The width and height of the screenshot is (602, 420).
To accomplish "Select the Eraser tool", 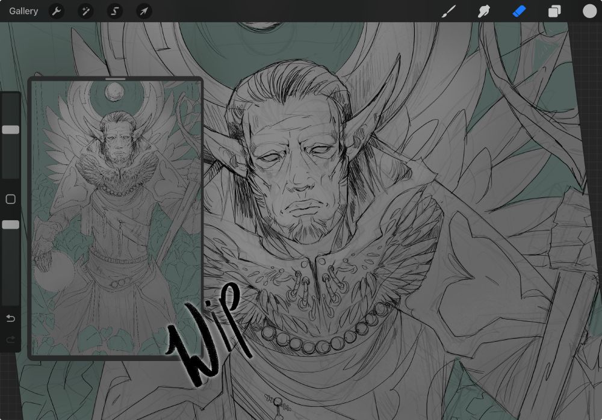I will coord(519,11).
